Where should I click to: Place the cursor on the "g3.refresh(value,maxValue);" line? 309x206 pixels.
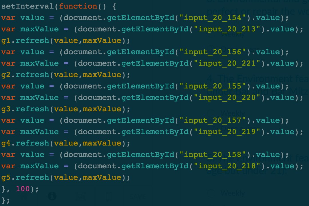tap(66, 109)
